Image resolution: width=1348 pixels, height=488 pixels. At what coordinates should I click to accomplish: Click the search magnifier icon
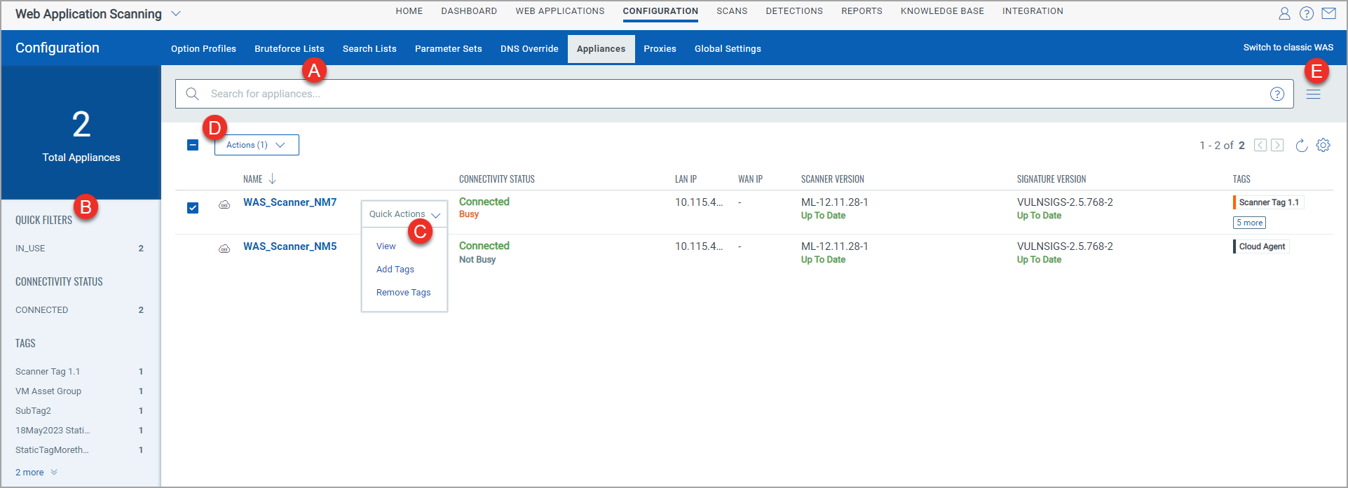(x=192, y=94)
